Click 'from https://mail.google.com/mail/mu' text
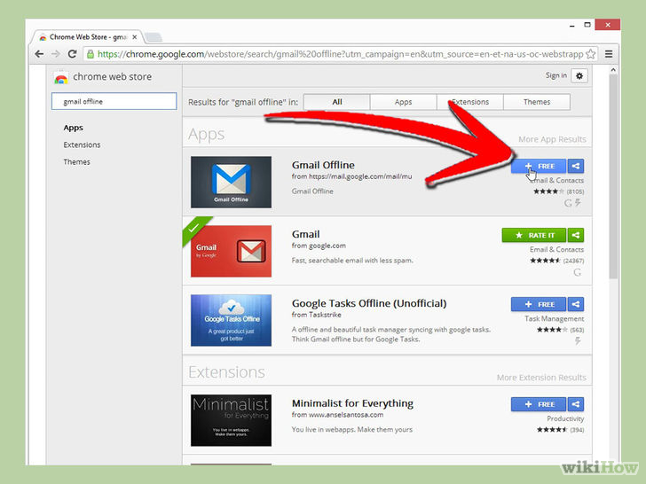 351,176
